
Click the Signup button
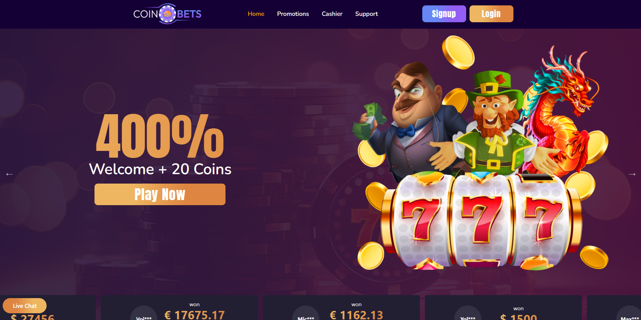(444, 14)
